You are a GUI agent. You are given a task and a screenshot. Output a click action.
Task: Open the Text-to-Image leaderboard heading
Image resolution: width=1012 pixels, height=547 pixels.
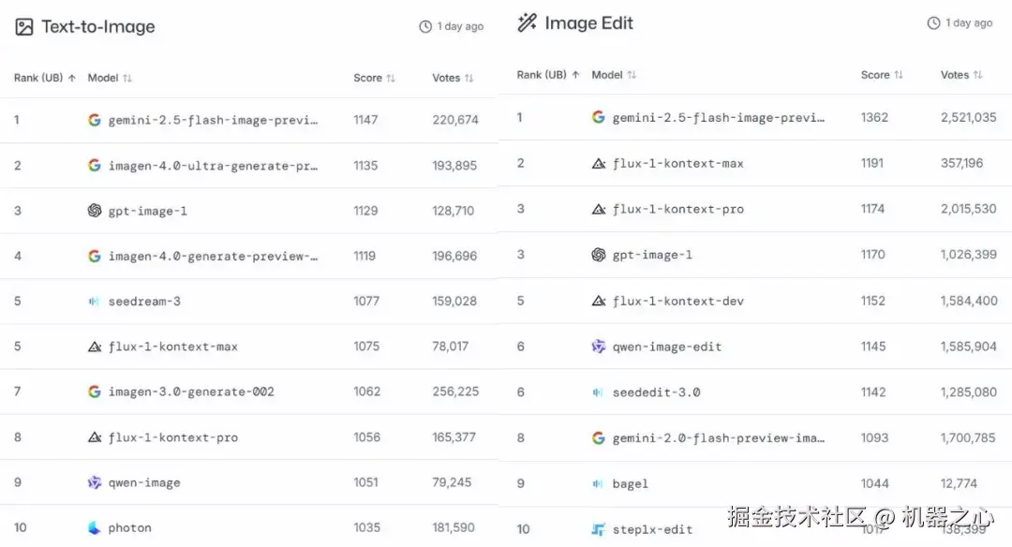tap(97, 27)
